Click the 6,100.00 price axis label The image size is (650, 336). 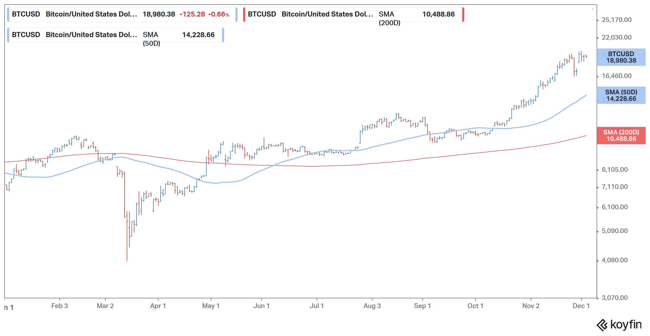[x=615, y=207]
